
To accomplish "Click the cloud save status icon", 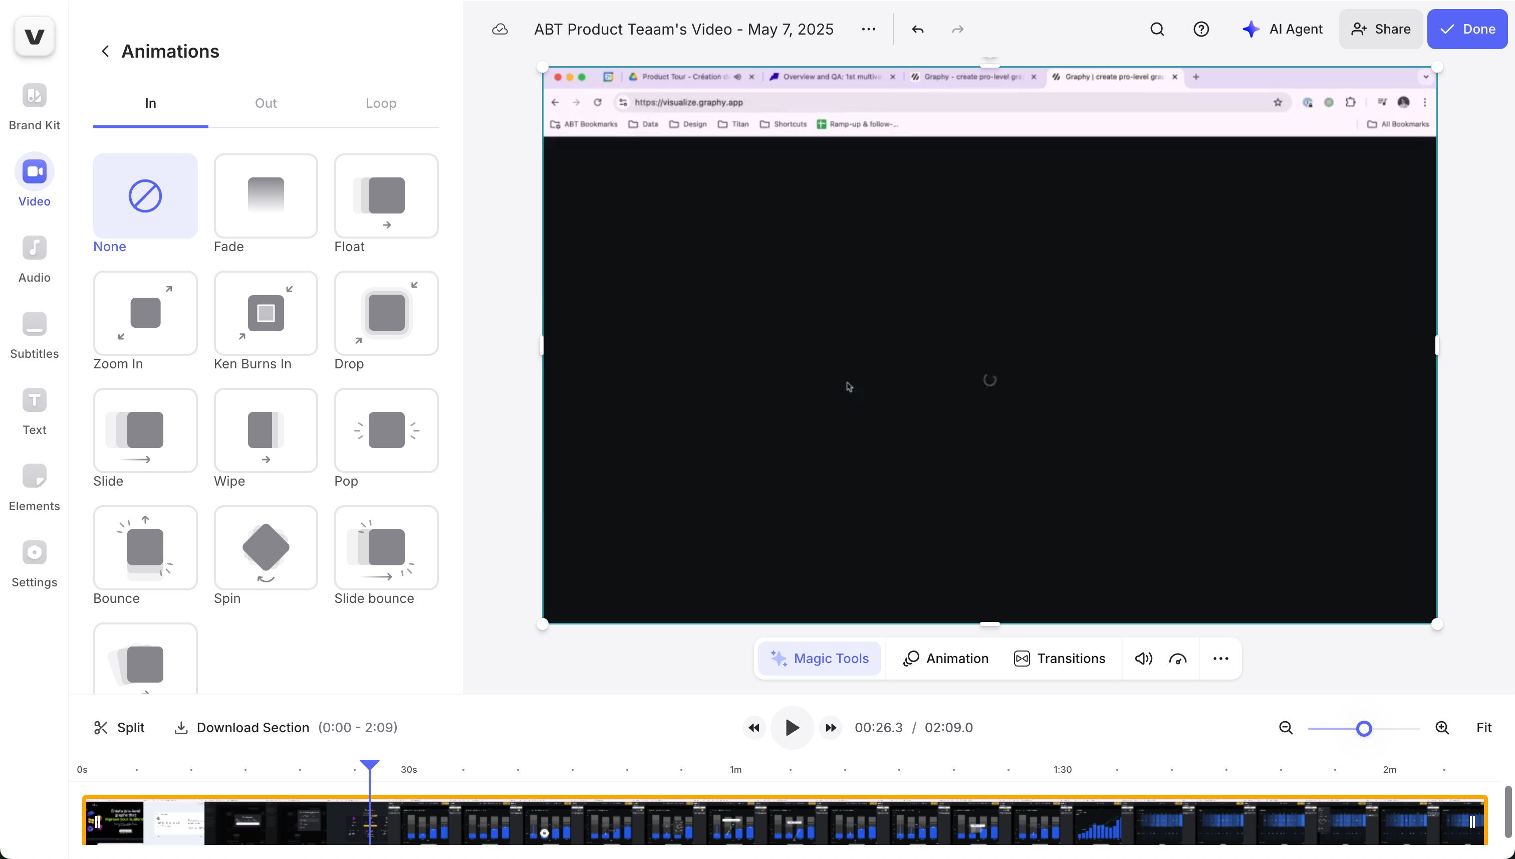I will (499, 29).
